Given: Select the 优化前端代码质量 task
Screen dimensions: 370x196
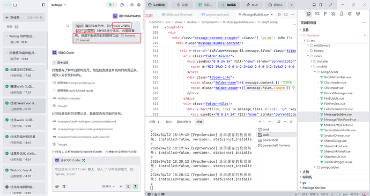Looking at the screenshot, I should click(x=24, y=139).
